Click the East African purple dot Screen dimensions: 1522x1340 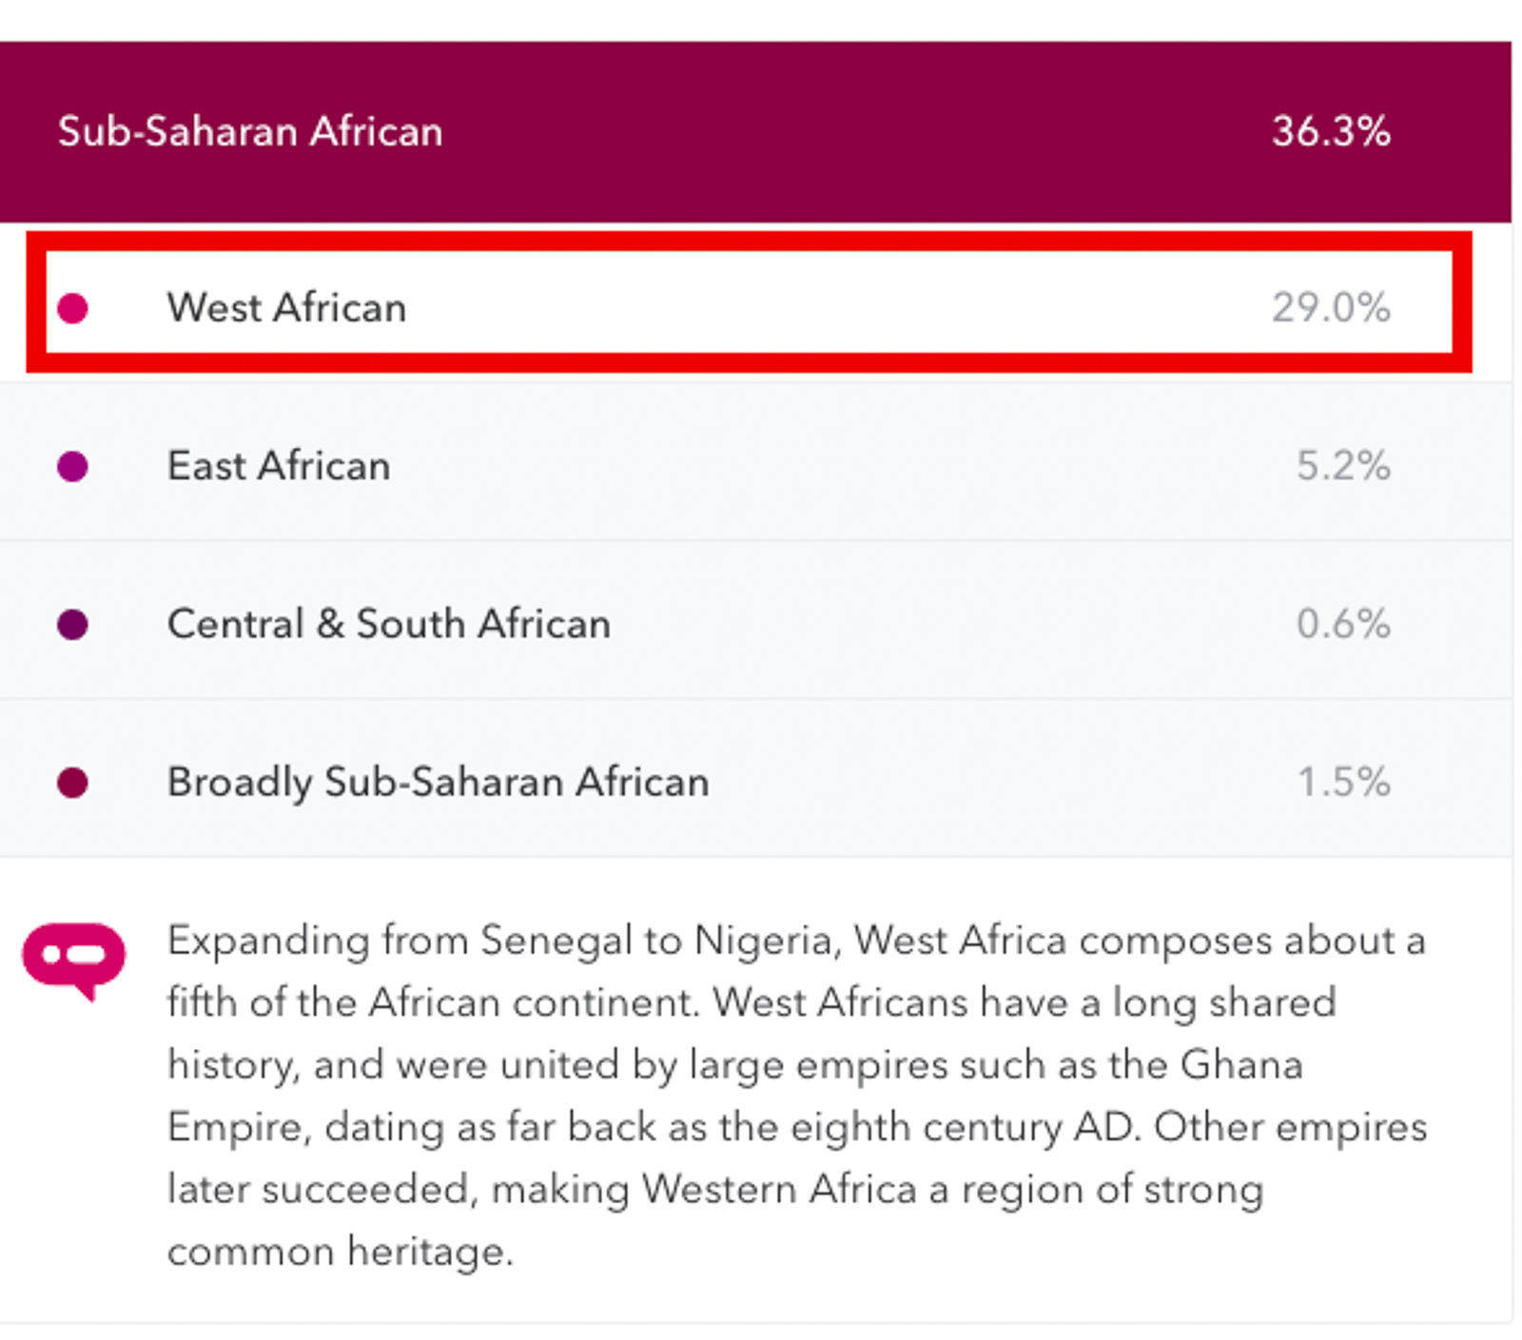[72, 466]
